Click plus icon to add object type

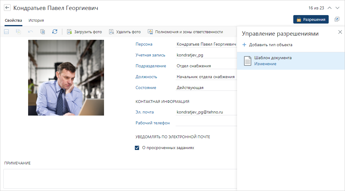tap(244, 45)
